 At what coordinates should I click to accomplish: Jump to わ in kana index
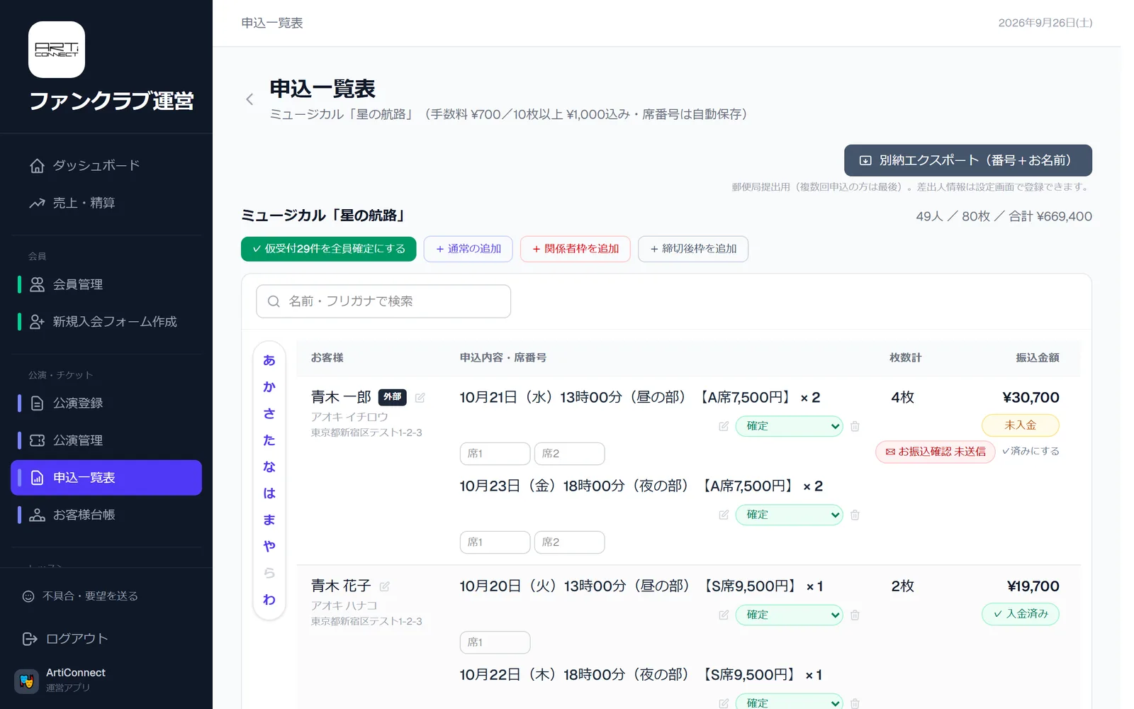pos(269,600)
